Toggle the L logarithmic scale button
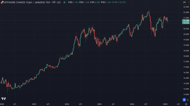Viewport: 190px width, 106px height. click(188, 100)
